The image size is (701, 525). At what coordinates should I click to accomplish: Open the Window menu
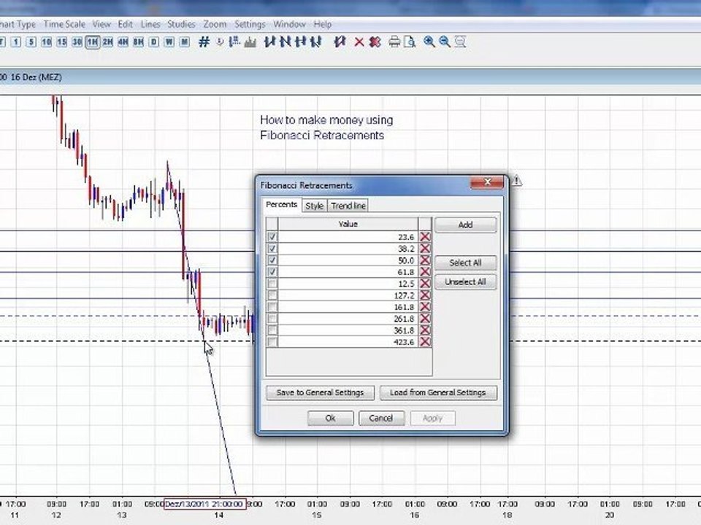(289, 24)
